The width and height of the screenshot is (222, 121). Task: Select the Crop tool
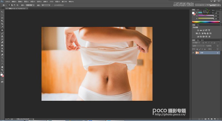click(x=2, y=24)
